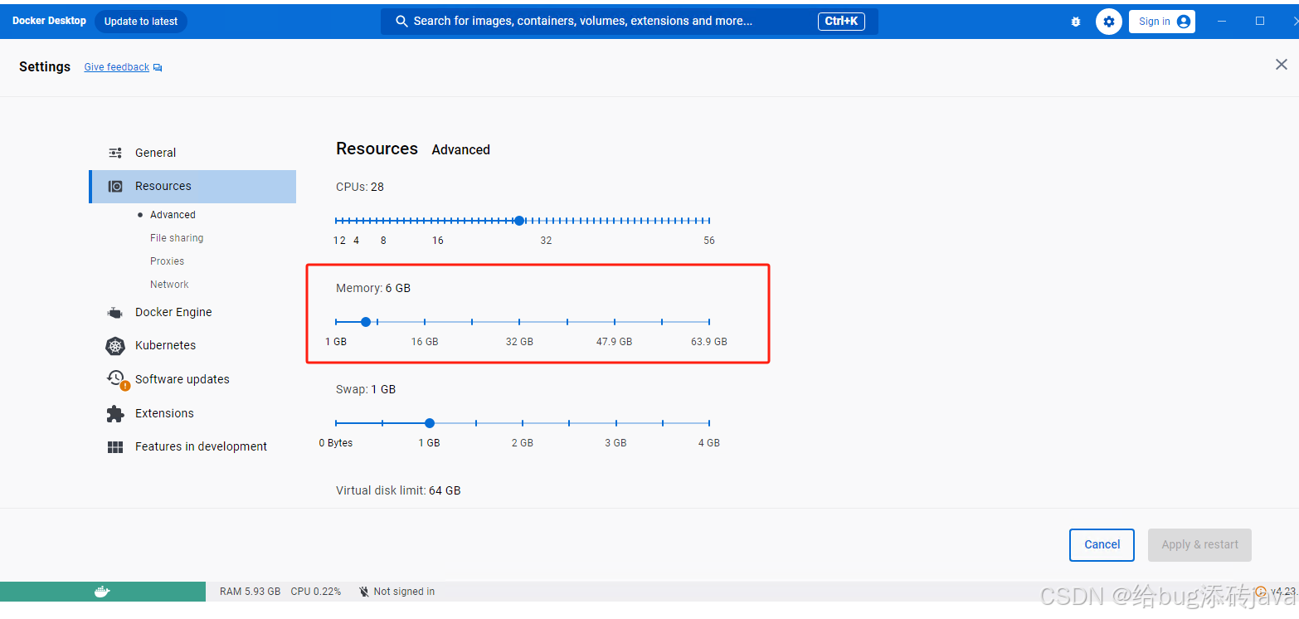Check Software updates section with notification badge
Viewport: 1299px width, 619px height.
click(182, 378)
